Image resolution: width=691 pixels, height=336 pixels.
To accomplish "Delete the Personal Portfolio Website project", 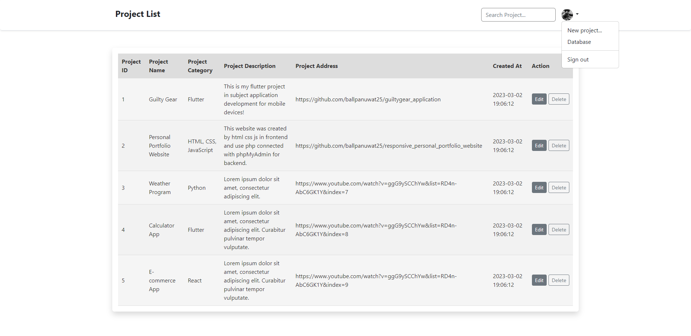I will (559, 145).
